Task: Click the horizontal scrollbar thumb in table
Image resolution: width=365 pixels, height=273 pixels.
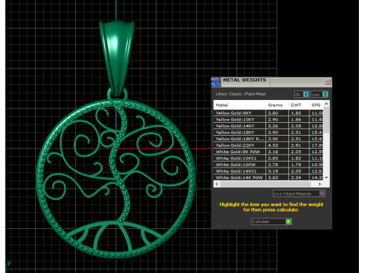Action: [265, 184]
